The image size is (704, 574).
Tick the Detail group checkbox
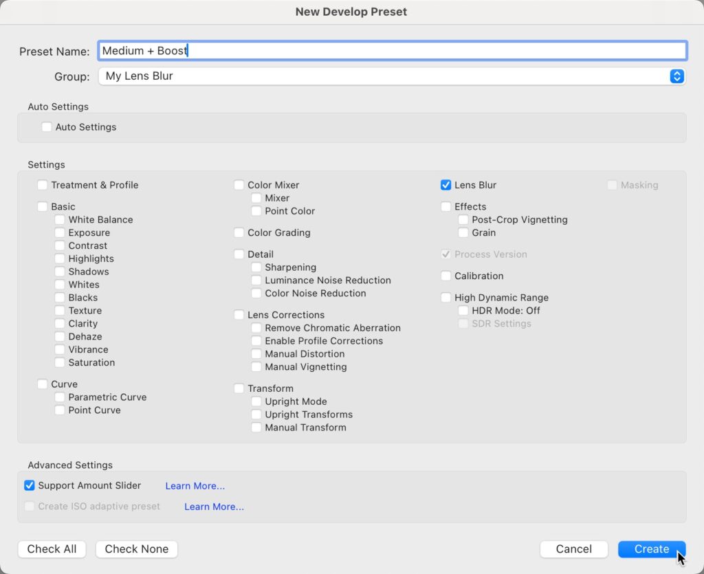[239, 254]
